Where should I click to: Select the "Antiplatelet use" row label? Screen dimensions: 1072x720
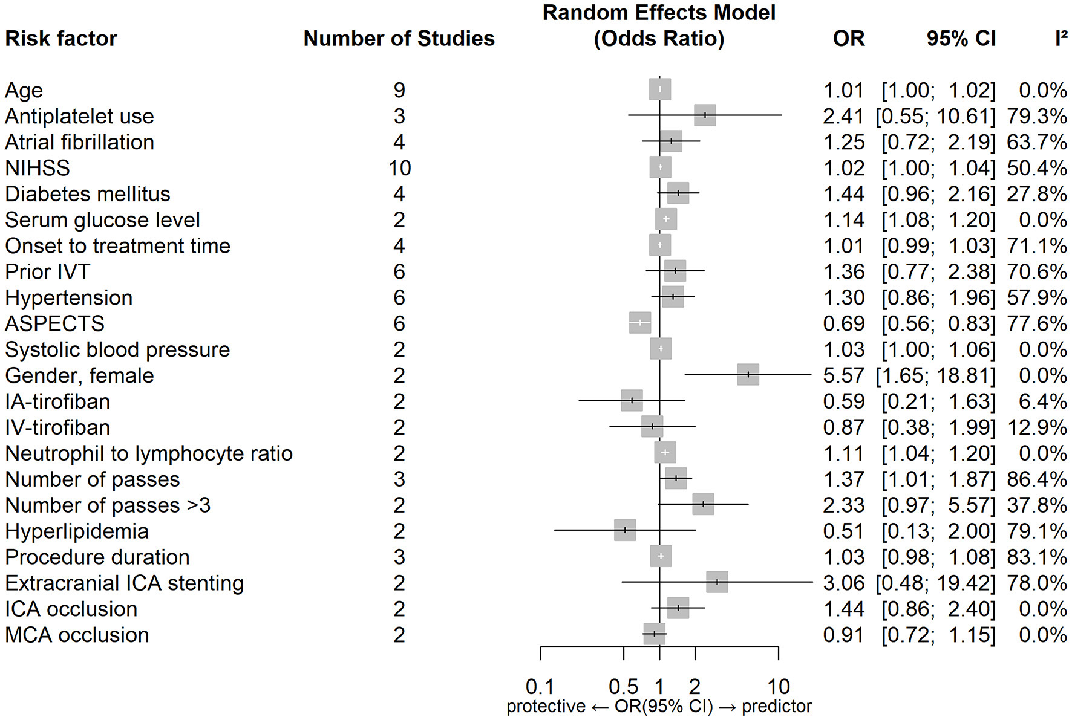[79, 116]
